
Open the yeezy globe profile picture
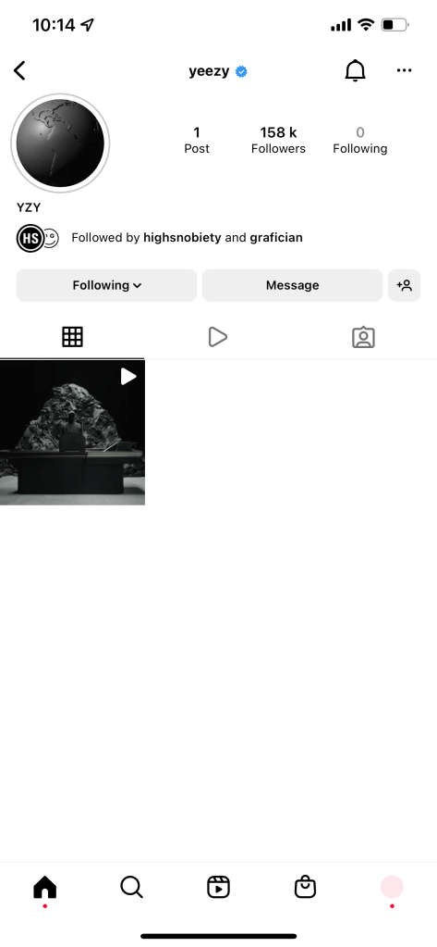coord(60,143)
